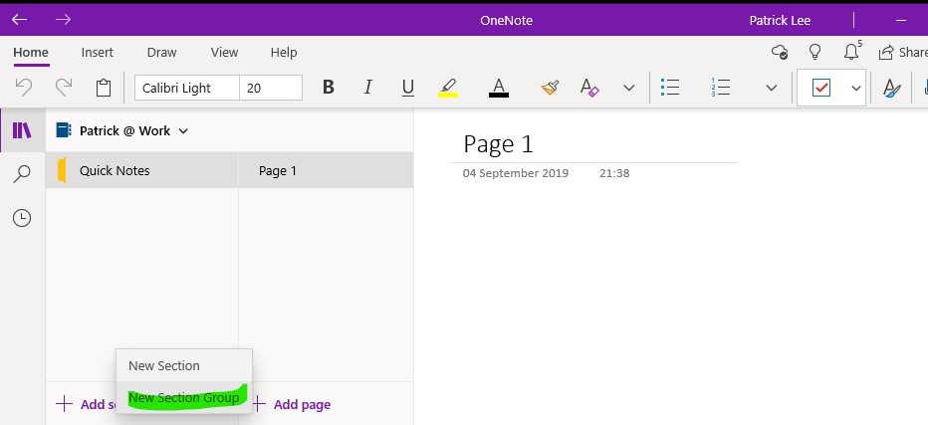Image resolution: width=928 pixels, height=425 pixels.
Task: Choose New Section Group from the menu
Action: tap(184, 398)
